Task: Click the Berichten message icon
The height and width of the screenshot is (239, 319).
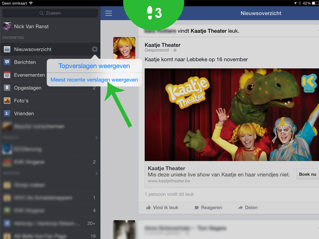Action: pyautogui.click(x=7, y=62)
